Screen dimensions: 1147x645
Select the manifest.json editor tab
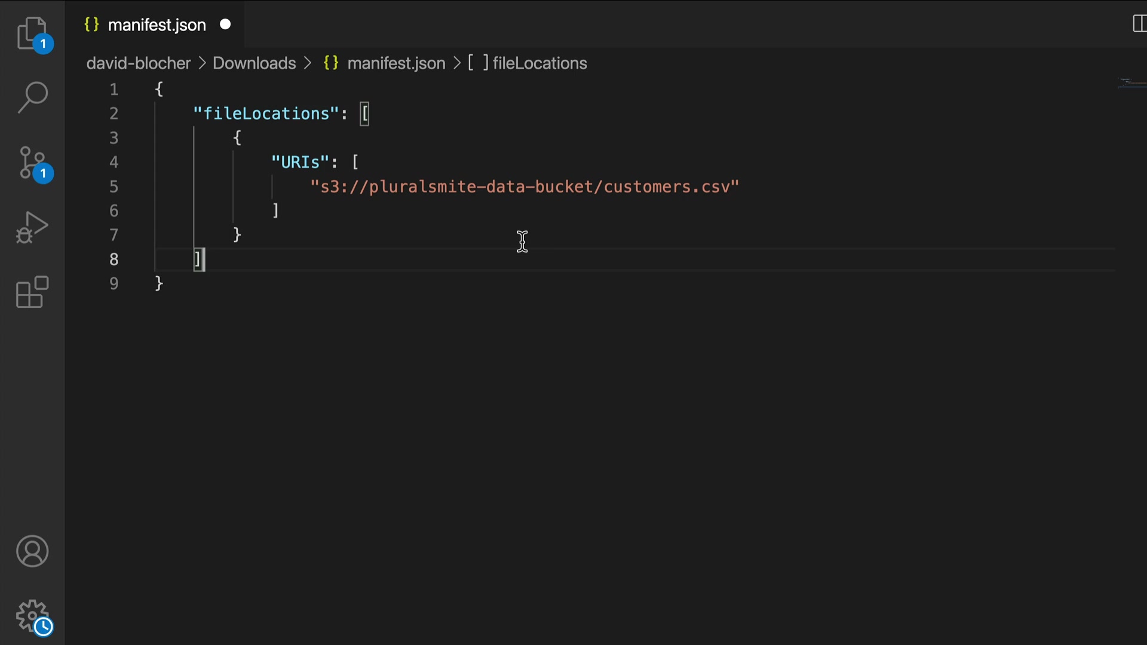tap(157, 25)
